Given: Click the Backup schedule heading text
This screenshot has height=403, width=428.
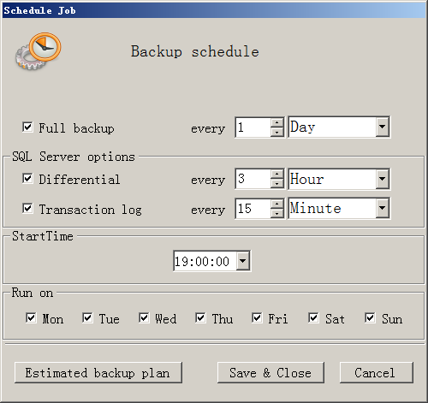Looking at the screenshot, I should click(195, 51).
